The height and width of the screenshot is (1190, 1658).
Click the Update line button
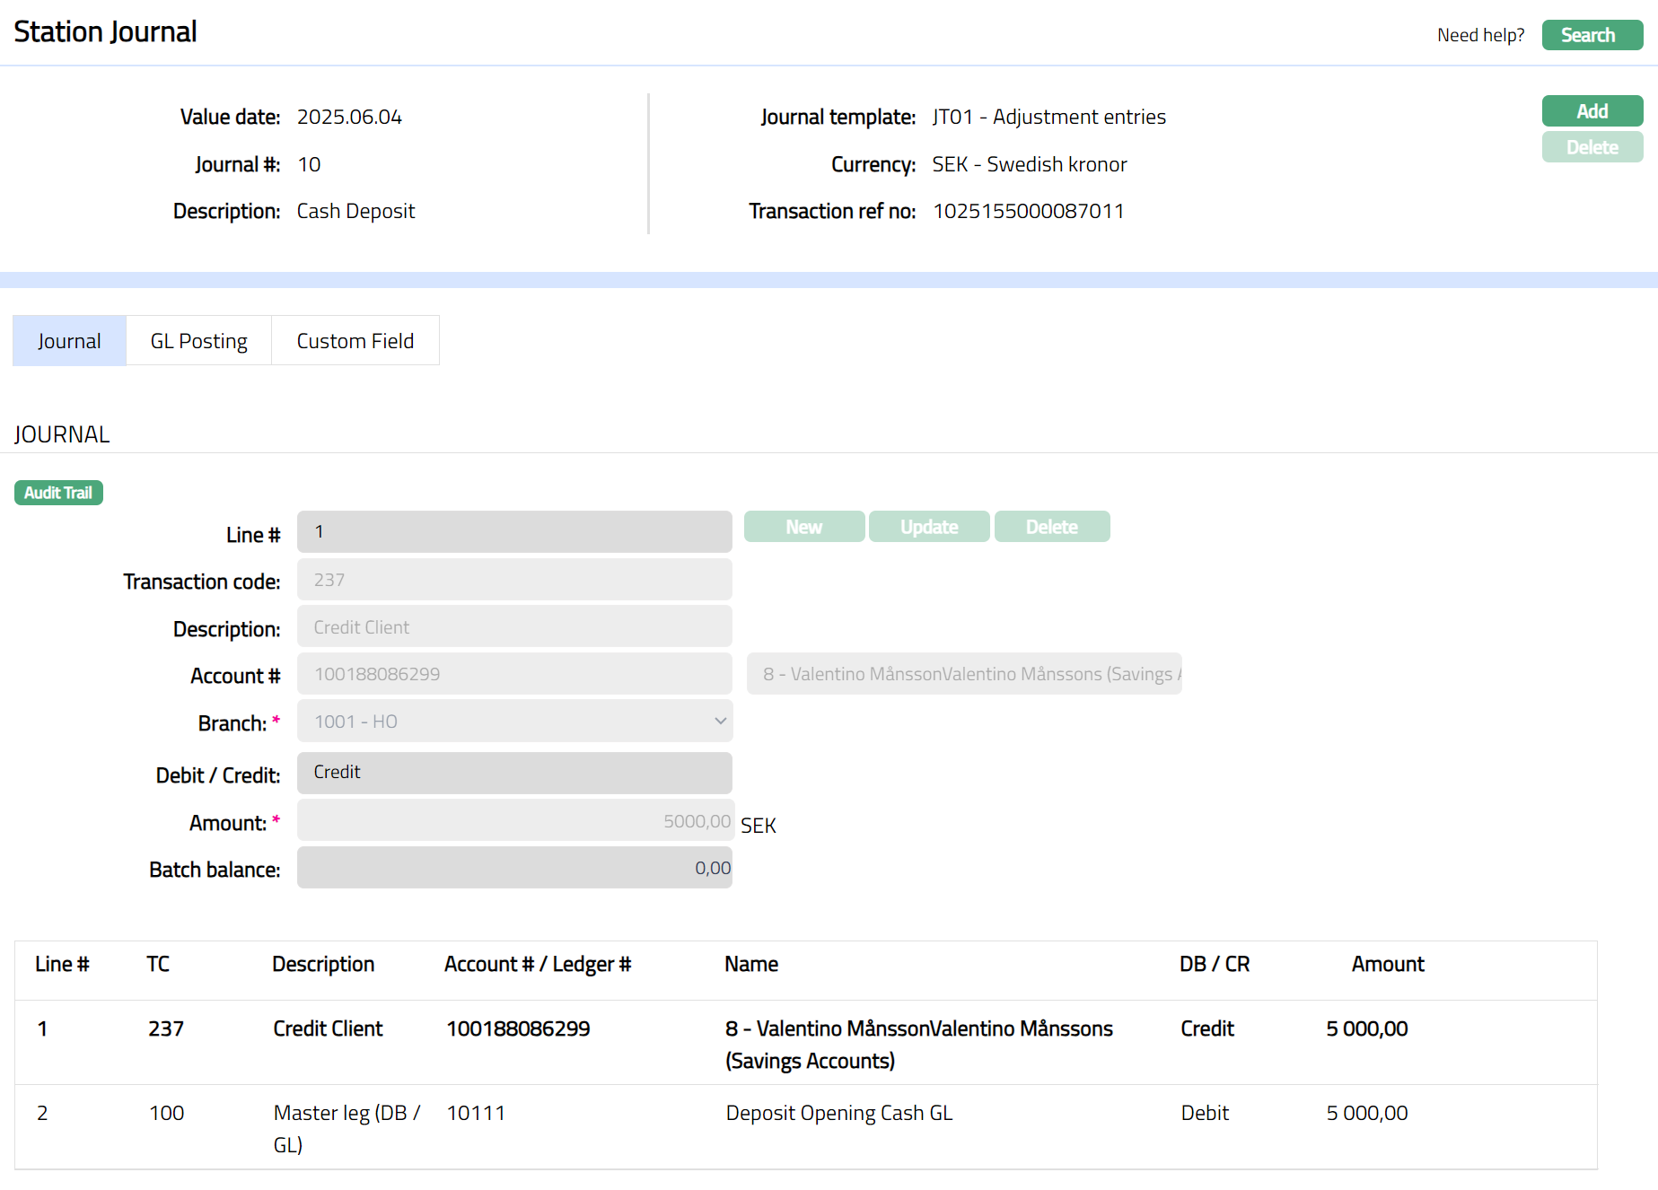928,527
